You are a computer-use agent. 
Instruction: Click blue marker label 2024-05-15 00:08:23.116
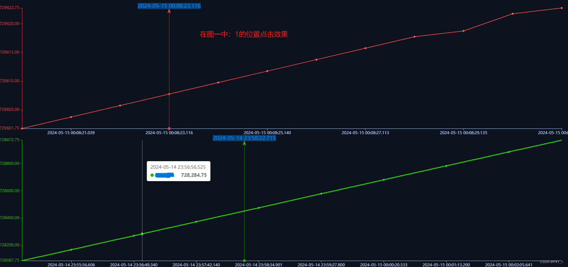pos(169,6)
